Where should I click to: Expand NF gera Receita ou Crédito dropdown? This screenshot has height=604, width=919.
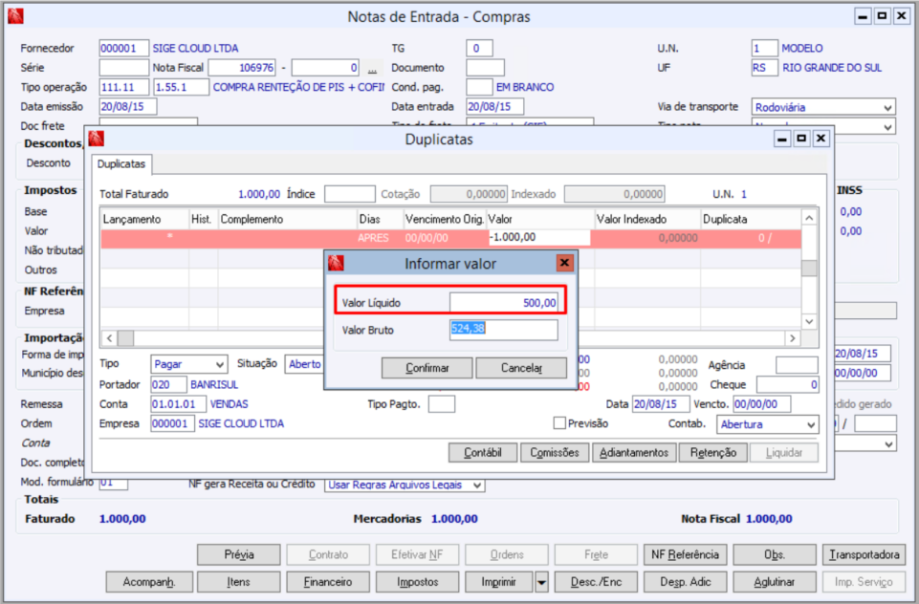pos(477,485)
